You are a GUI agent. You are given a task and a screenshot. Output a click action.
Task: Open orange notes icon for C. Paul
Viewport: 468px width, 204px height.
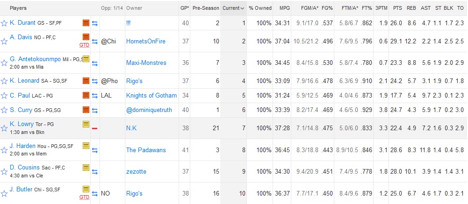86,95
